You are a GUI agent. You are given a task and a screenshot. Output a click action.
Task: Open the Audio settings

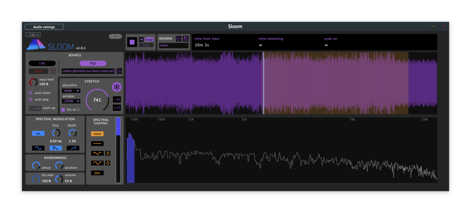(44, 27)
